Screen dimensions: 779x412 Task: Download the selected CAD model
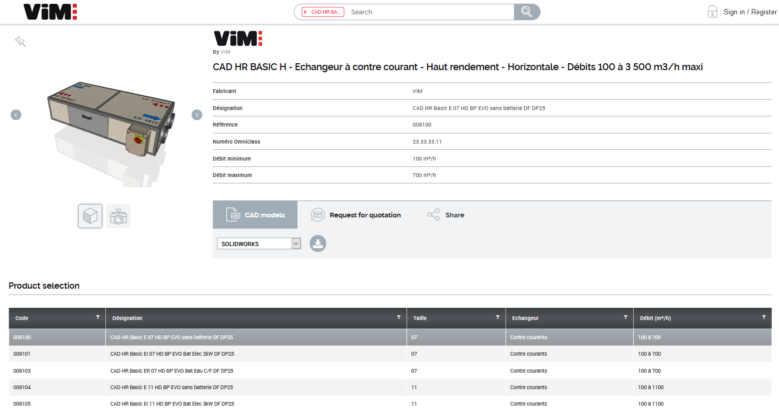click(x=318, y=243)
